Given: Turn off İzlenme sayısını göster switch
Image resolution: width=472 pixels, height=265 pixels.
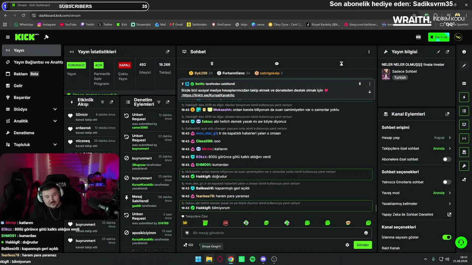Looking at the screenshot, I should click(x=447, y=237).
